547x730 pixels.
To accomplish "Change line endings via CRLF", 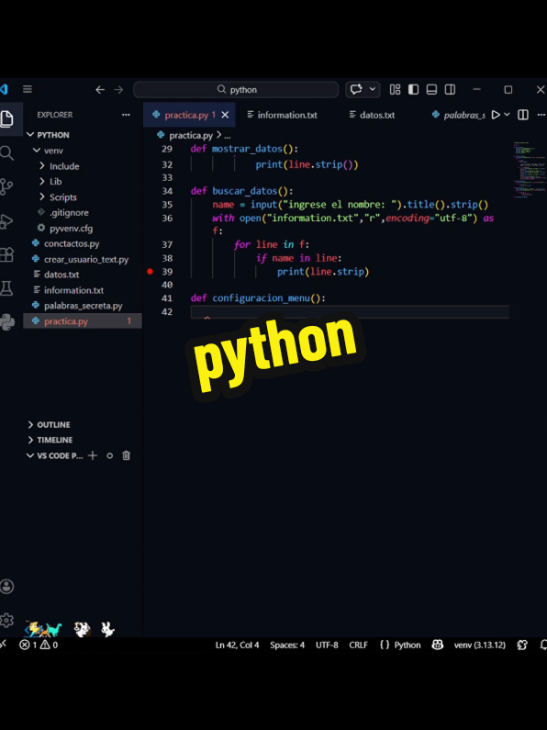I will pyautogui.click(x=359, y=645).
